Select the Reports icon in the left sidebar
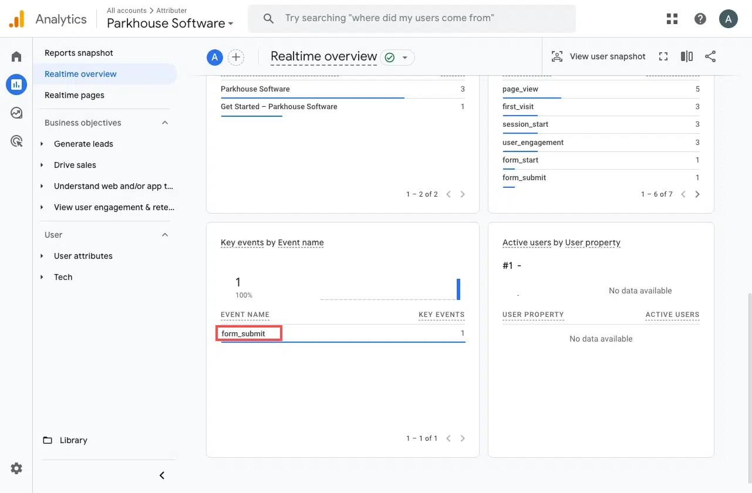The height and width of the screenshot is (493, 752). point(16,84)
